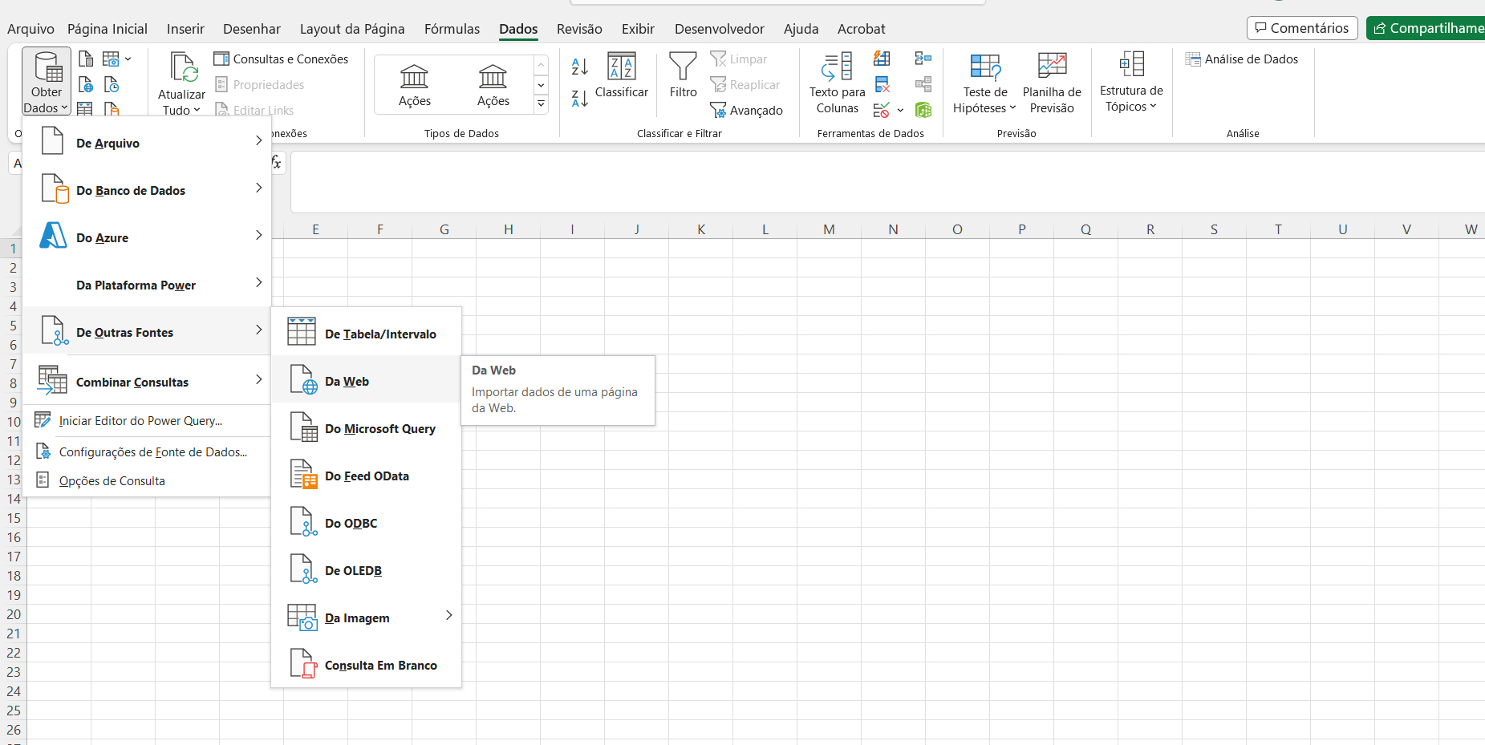Screen dimensions: 1485x745
Task: Click the Consolidate icon in Ferramentas de Dados
Action: coord(923,59)
